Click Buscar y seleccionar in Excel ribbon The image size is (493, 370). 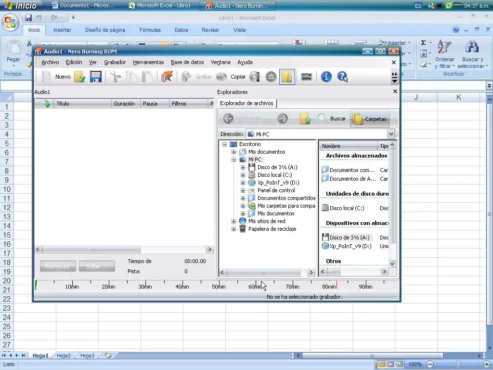473,54
